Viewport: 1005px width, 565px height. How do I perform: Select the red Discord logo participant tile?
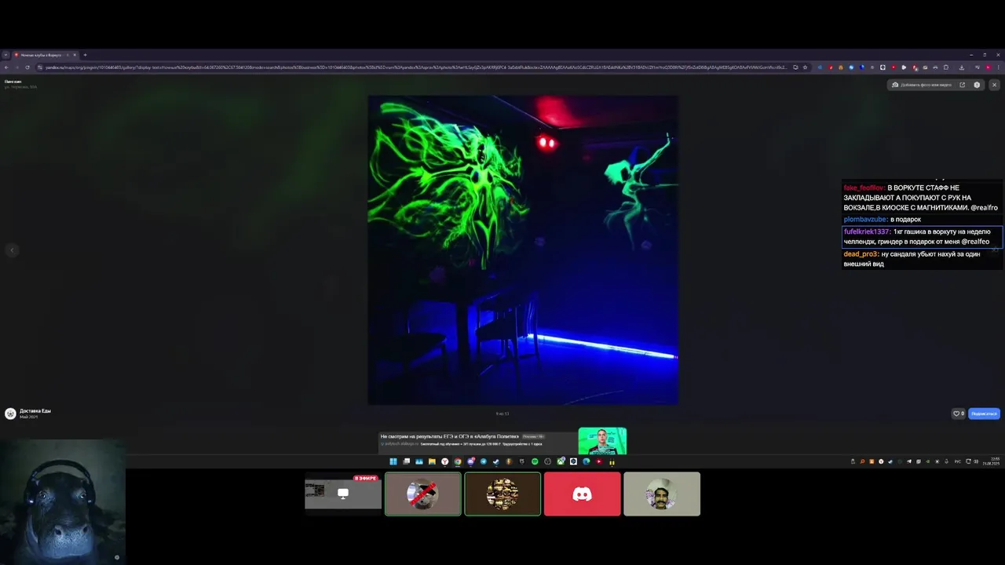click(x=582, y=494)
